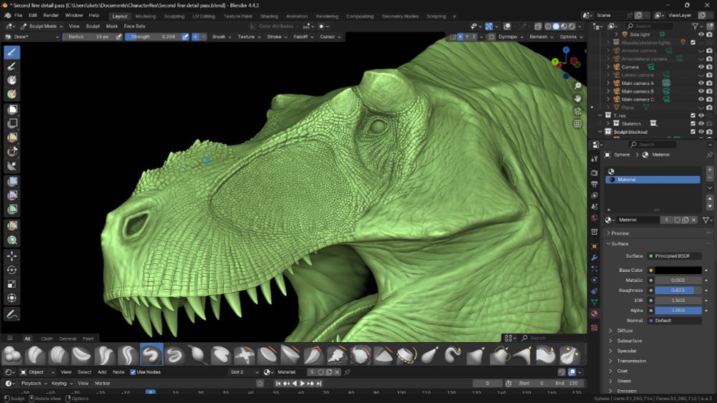
Task: Adjust the brush Strength slider
Action: point(153,37)
